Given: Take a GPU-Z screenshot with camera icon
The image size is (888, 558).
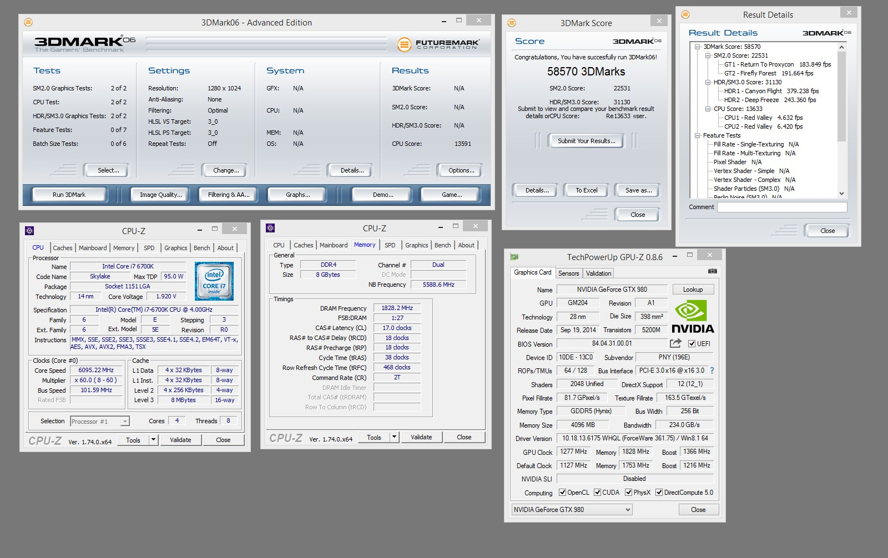Looking at the screenshot, I should pyautogui.click(x=713, y=271).
